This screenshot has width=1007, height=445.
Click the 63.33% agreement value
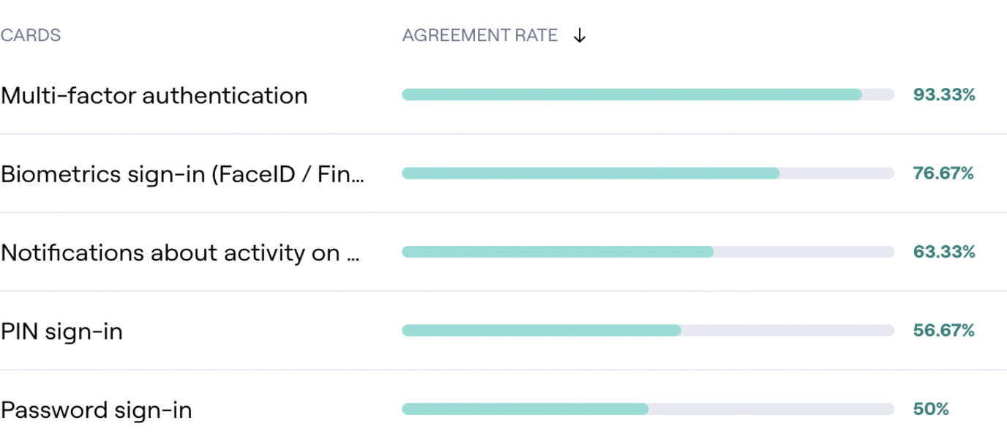point(944,252)
